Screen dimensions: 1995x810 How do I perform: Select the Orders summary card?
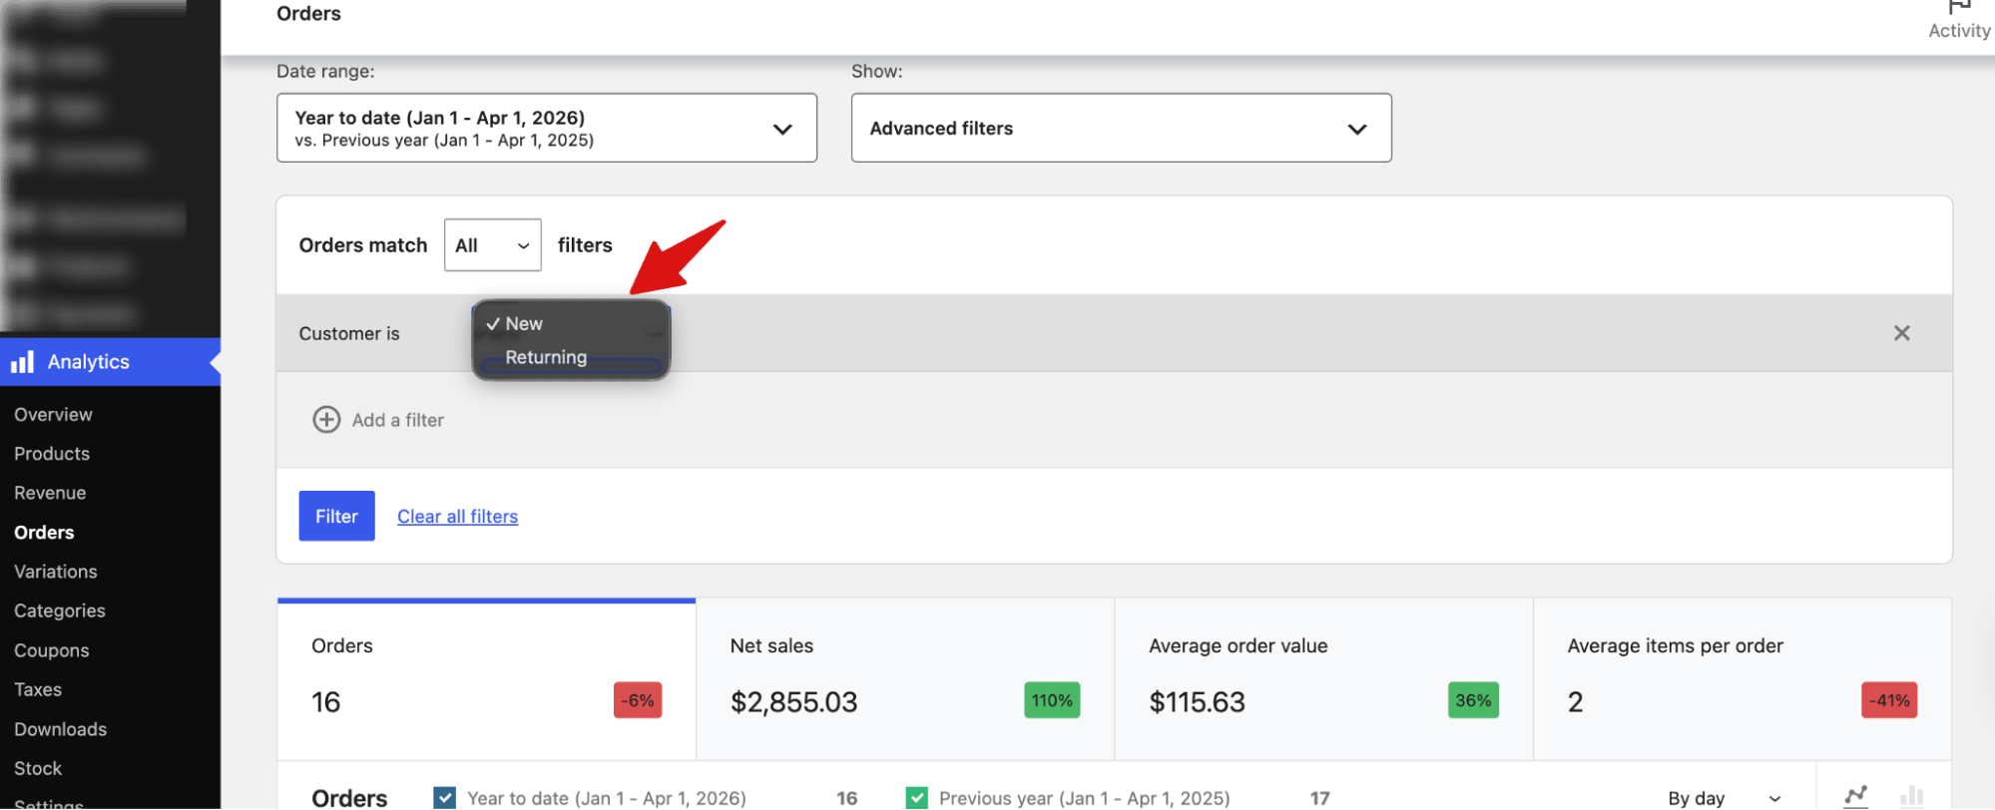pyautogui.click(x=486, y=679)
